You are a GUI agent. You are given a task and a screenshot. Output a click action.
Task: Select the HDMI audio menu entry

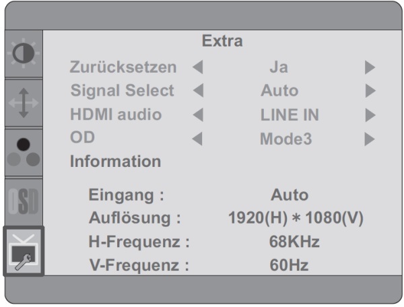point(116,114)
